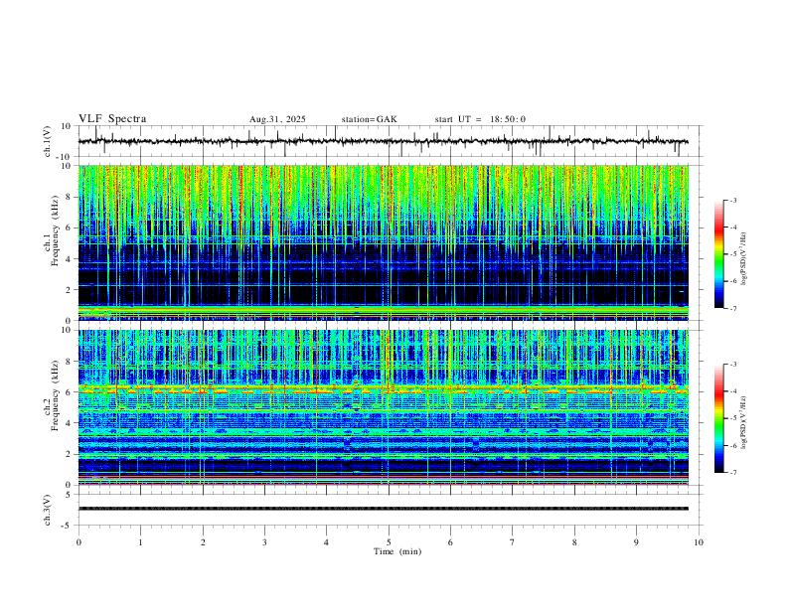Screen dimensions: 787x608
Task: Click the ch.2 spectrogram color scale bar
Action: pos(718,418)
